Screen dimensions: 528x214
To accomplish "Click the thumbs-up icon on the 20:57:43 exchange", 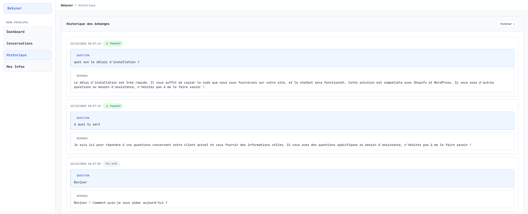I will tap(107, 43).
